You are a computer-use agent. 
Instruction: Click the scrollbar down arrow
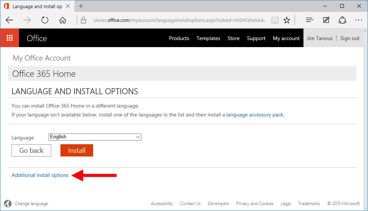click(365, 208)
